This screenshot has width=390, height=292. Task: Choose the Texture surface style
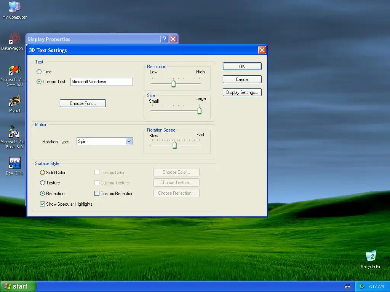[43, 183]
